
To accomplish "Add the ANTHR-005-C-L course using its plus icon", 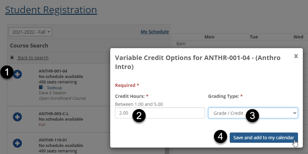I will tap(17, 117).
